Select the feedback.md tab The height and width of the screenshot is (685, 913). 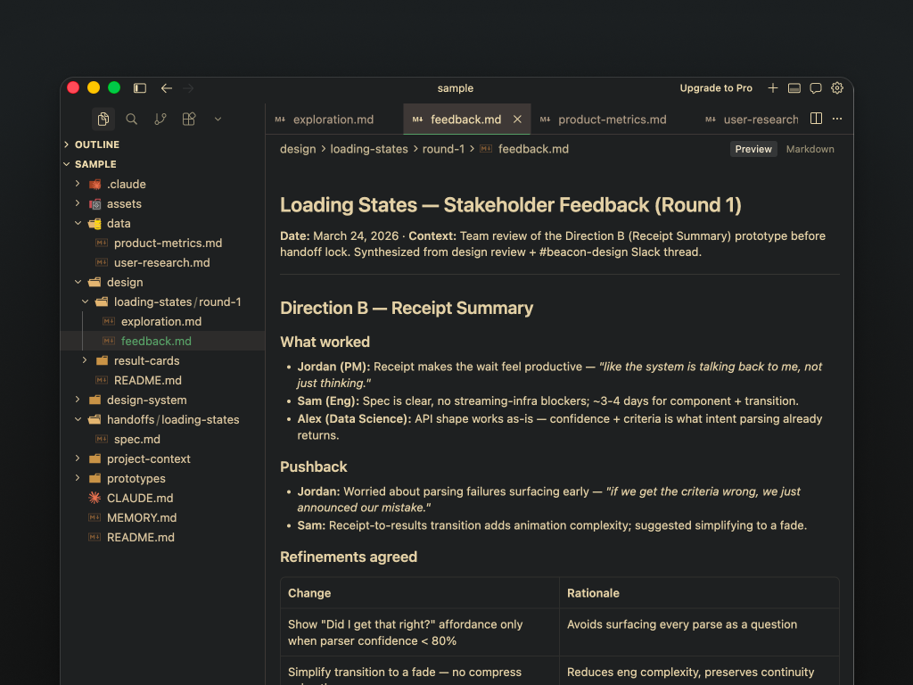(465, 120)
